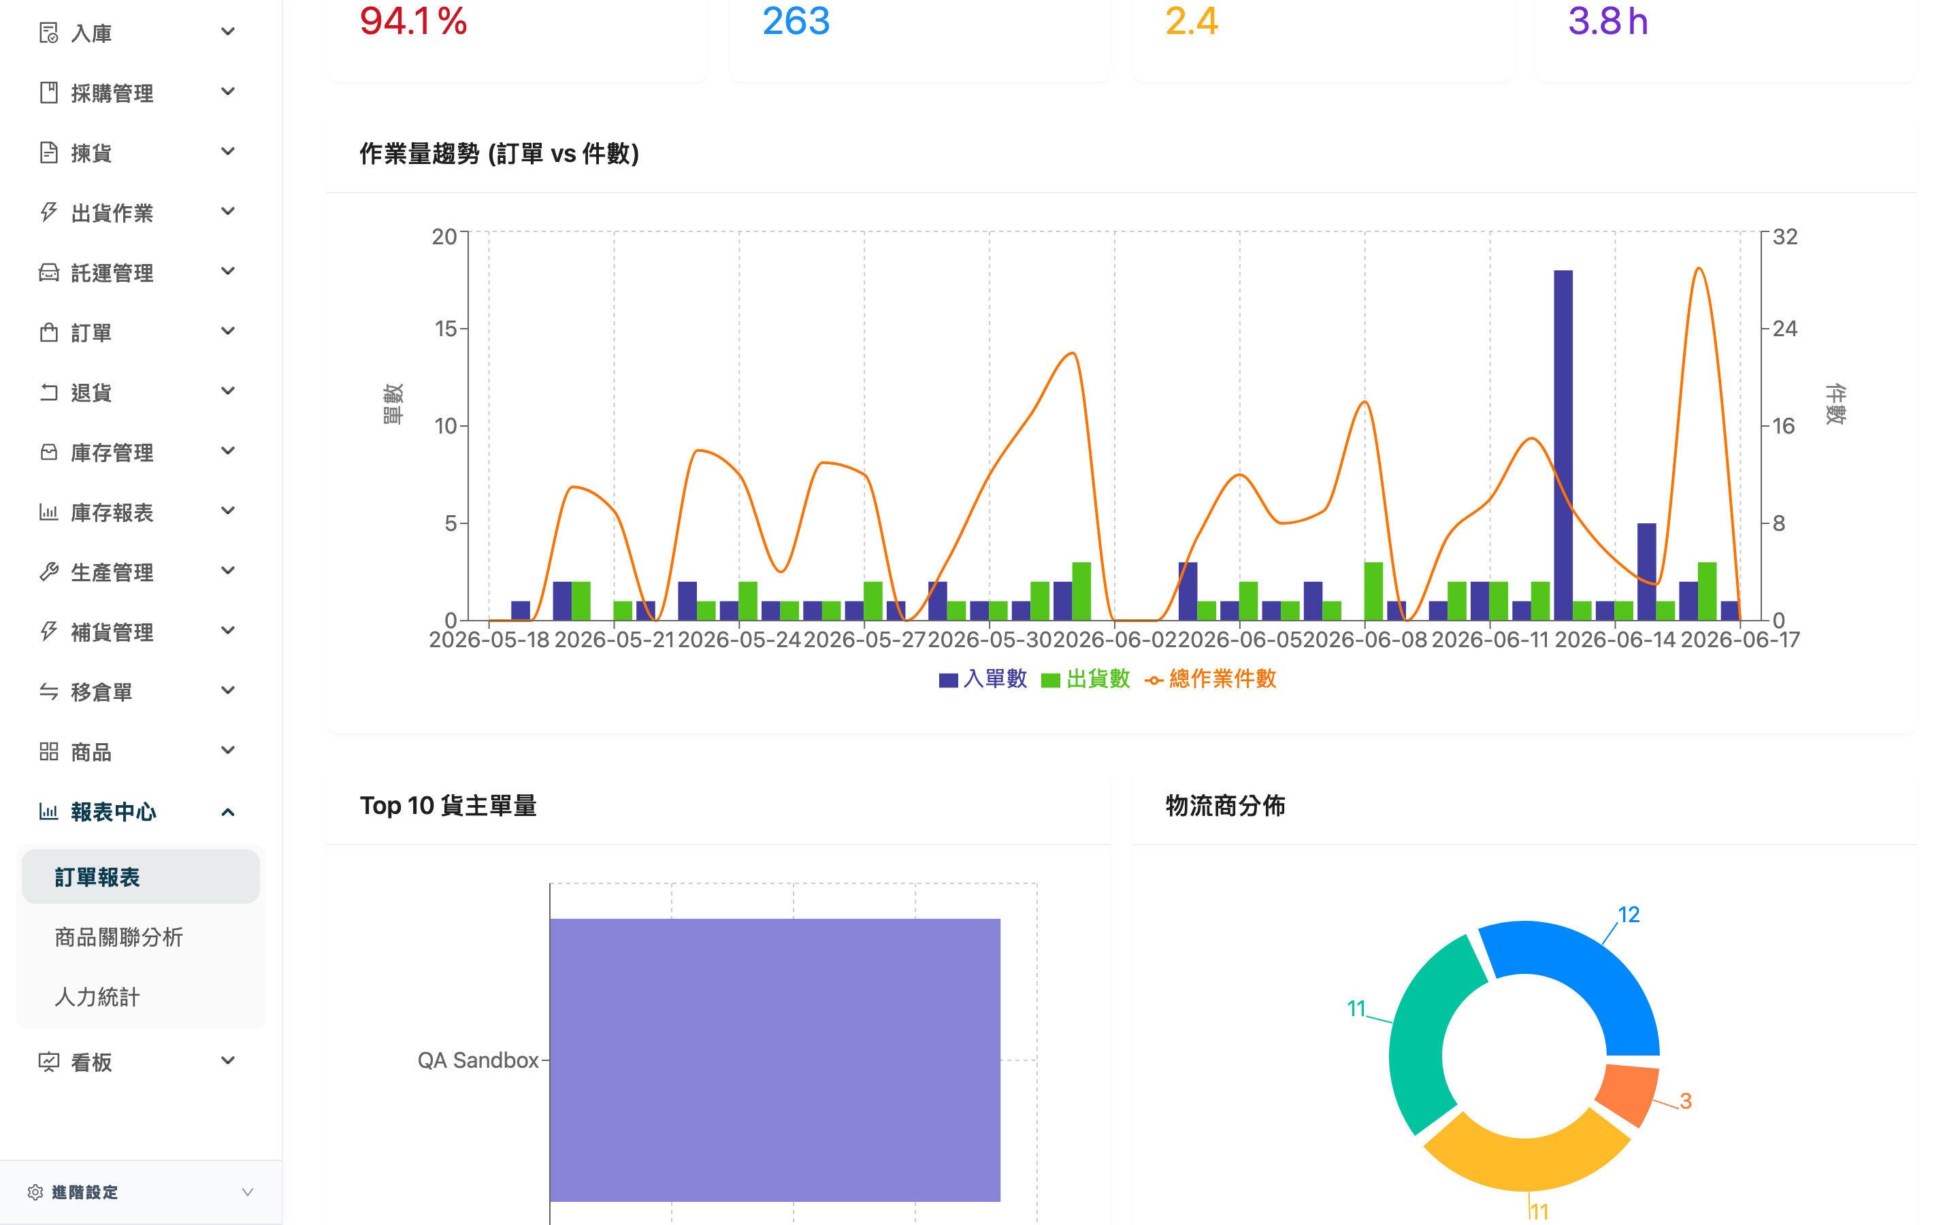The height and width of the screenshot is (1225, 1960).
Task: Toggle 入單數 legend series
Action: pyautogui.click(x=983, y=679)
